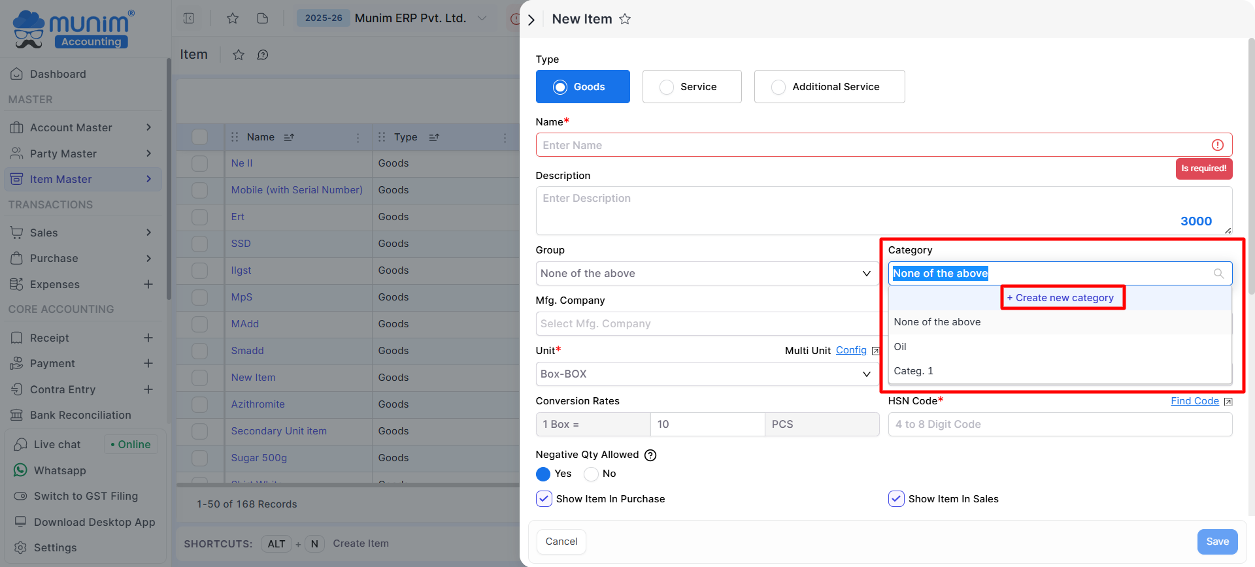
Task: Click the Save button
Action: 1217,542
